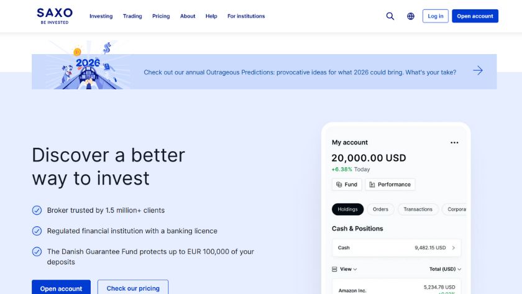The width and height of the screenshot is (522, 294).
Task: Click the Fund button in account card
Action: (347, 185)
